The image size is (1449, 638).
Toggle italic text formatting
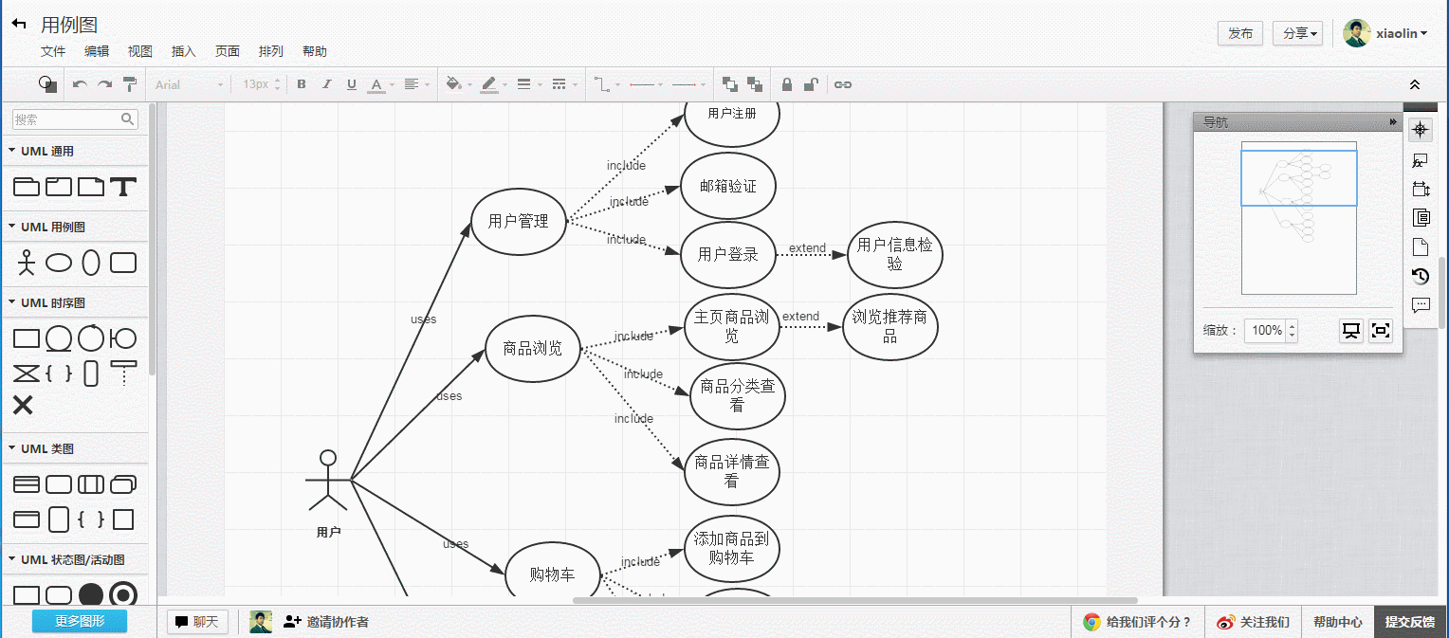coord(326,84)
